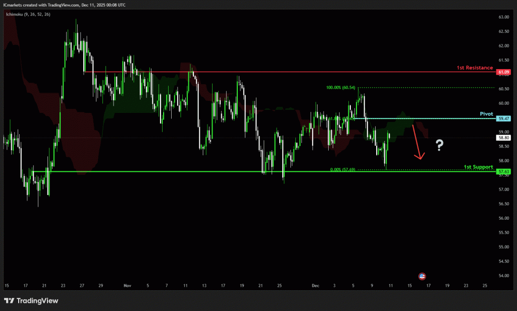
Task: Click the Pivot label
Action: 486,114
